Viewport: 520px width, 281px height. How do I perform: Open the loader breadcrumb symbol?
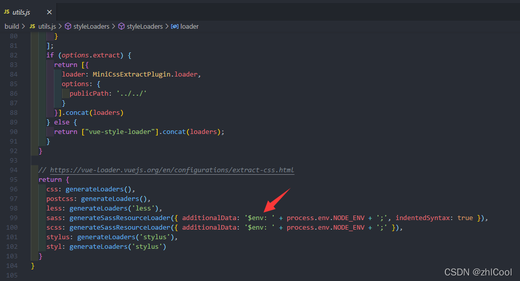click(189, 26)
